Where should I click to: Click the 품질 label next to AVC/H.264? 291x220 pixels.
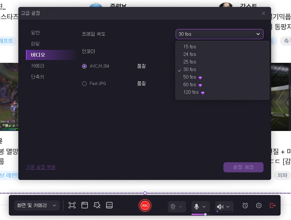pos(142,66)
